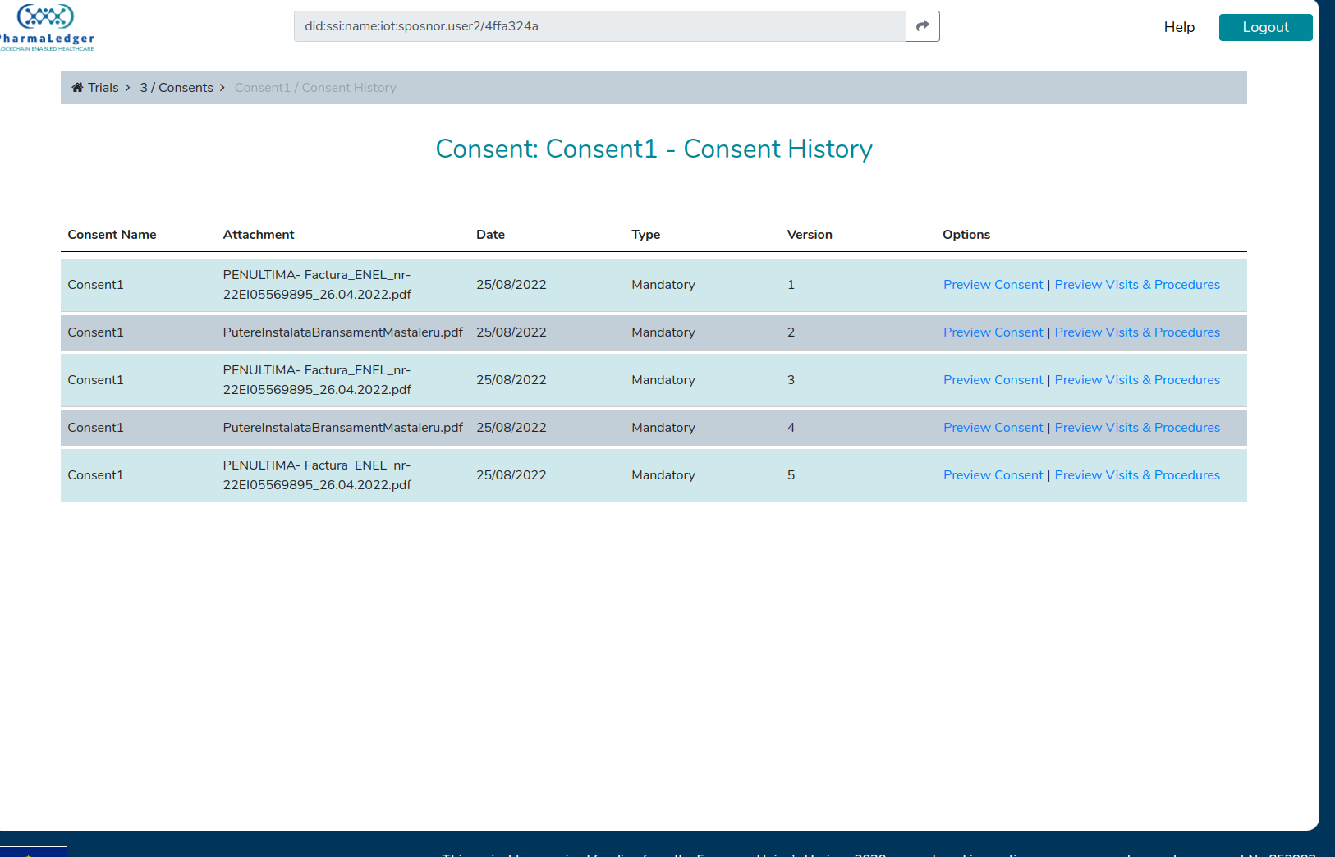Image resolution: width=1335 pixels, height=857 pixels.
Task: Preview Consent for version 2
Action: pos(993,332)
